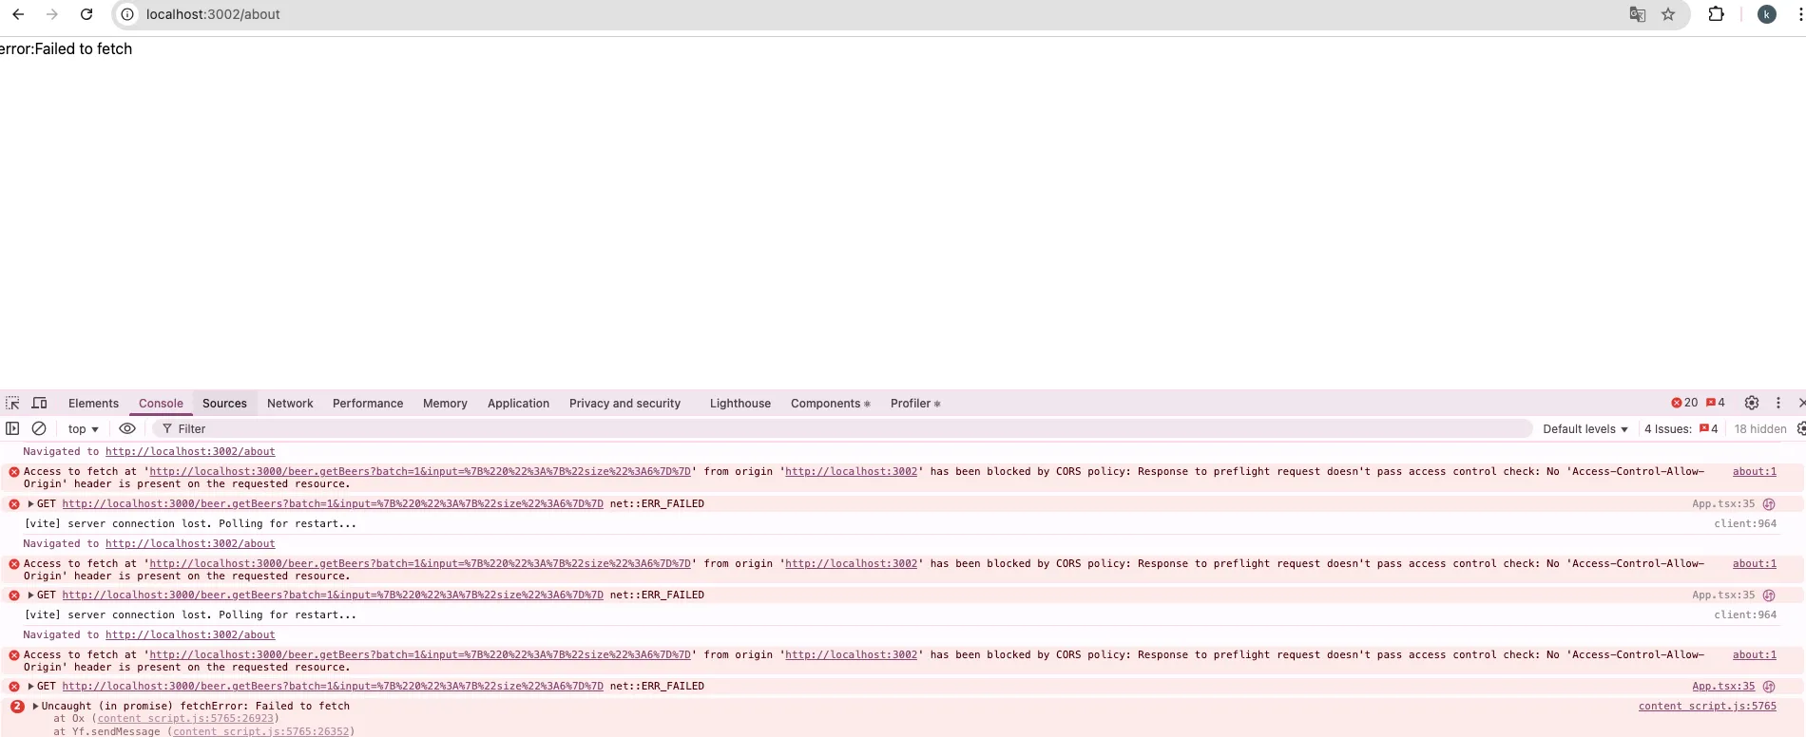Open the Chrome three-dot menu
Viewport: 1806px width, 737px height.
tap(1800, 14)
